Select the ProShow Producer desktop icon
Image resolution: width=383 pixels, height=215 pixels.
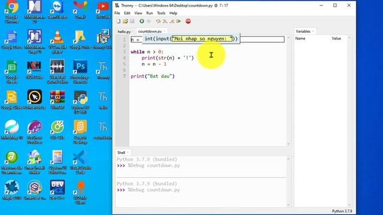click(x=35, y=132)
